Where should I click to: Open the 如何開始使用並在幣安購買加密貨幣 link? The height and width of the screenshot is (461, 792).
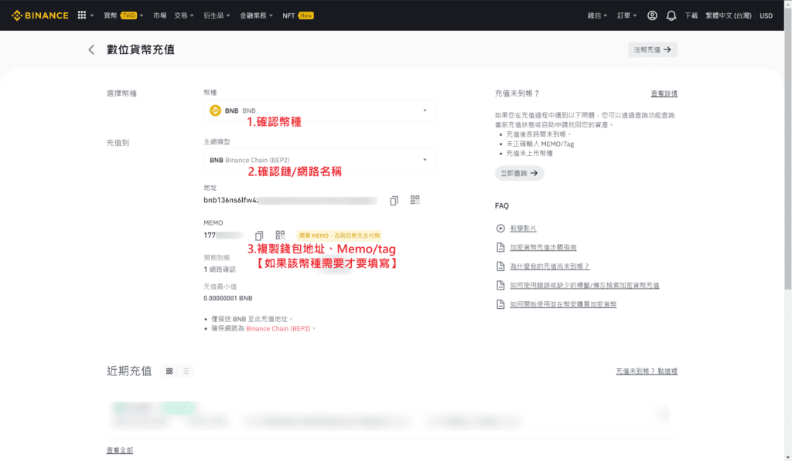[x=563, y=304]
